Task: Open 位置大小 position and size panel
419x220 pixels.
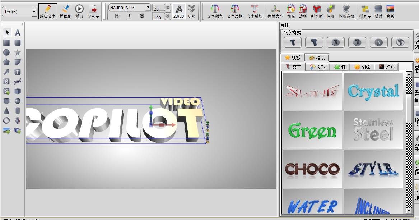Action: [275, 11]
